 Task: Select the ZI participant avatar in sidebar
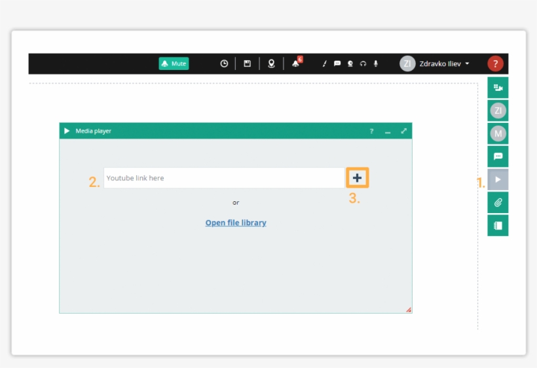coord(498,110)
